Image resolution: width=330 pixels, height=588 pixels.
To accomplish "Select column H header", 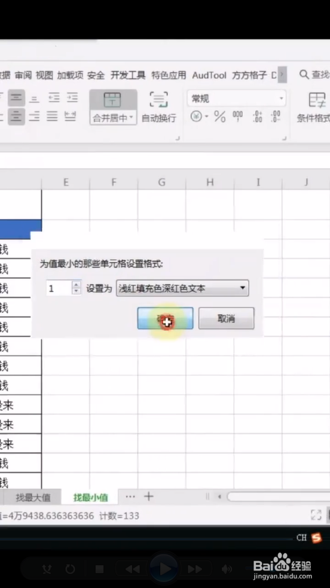I will (x=210, y=182).
